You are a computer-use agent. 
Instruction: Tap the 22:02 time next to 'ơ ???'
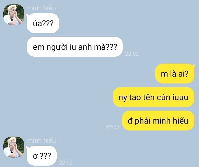tap(66, 163)
